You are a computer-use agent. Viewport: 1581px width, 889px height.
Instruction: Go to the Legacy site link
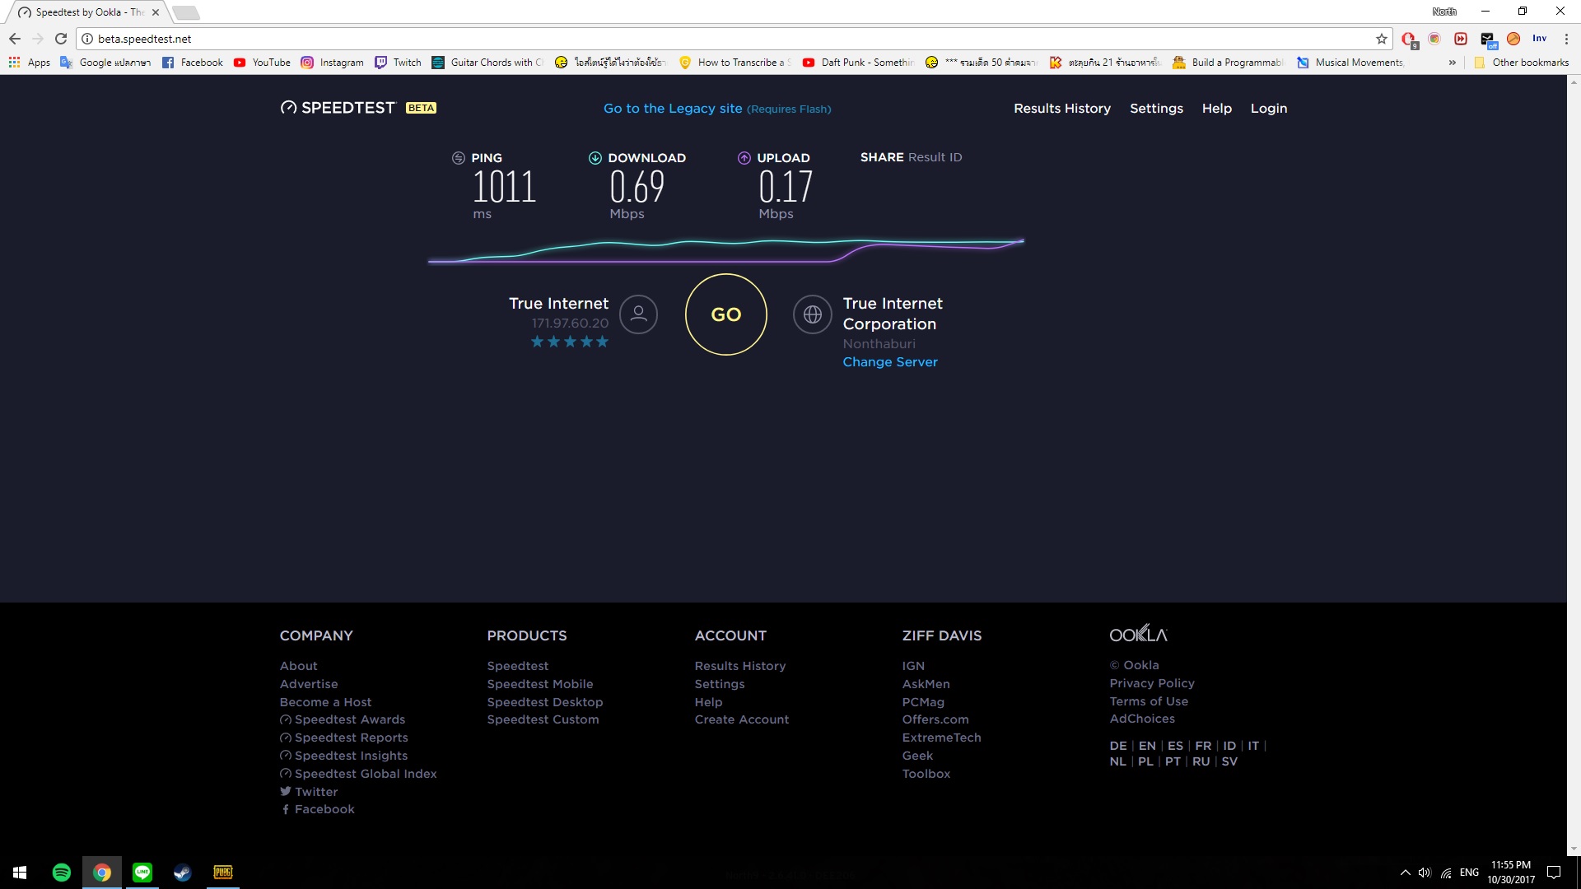pos(672,109)
